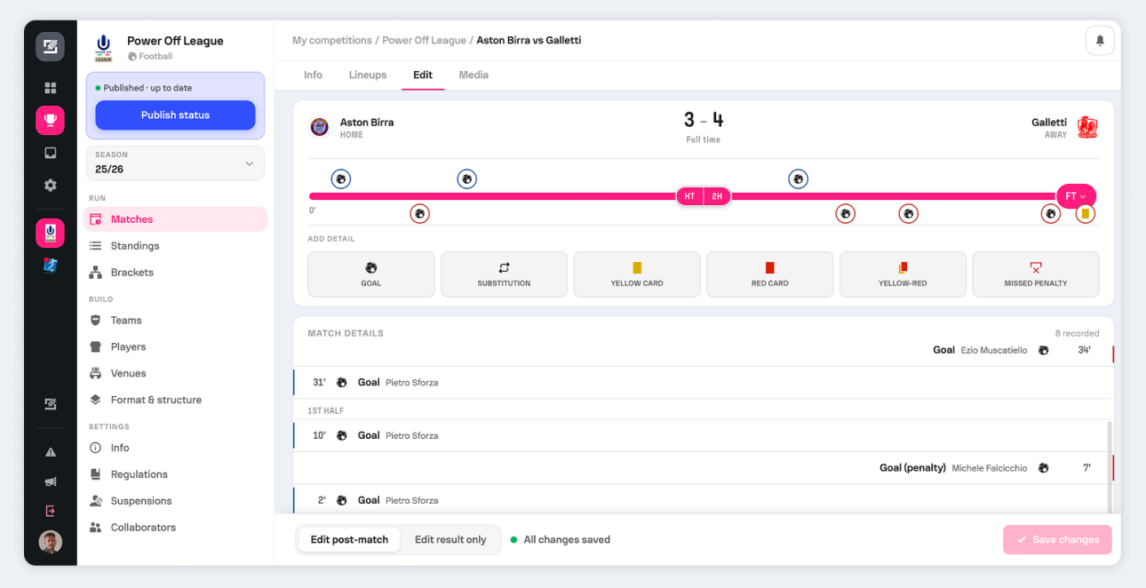Go to the My competitions breadcrumb
The height and width of the screenshot is (588, 1146).
point(332,41)
